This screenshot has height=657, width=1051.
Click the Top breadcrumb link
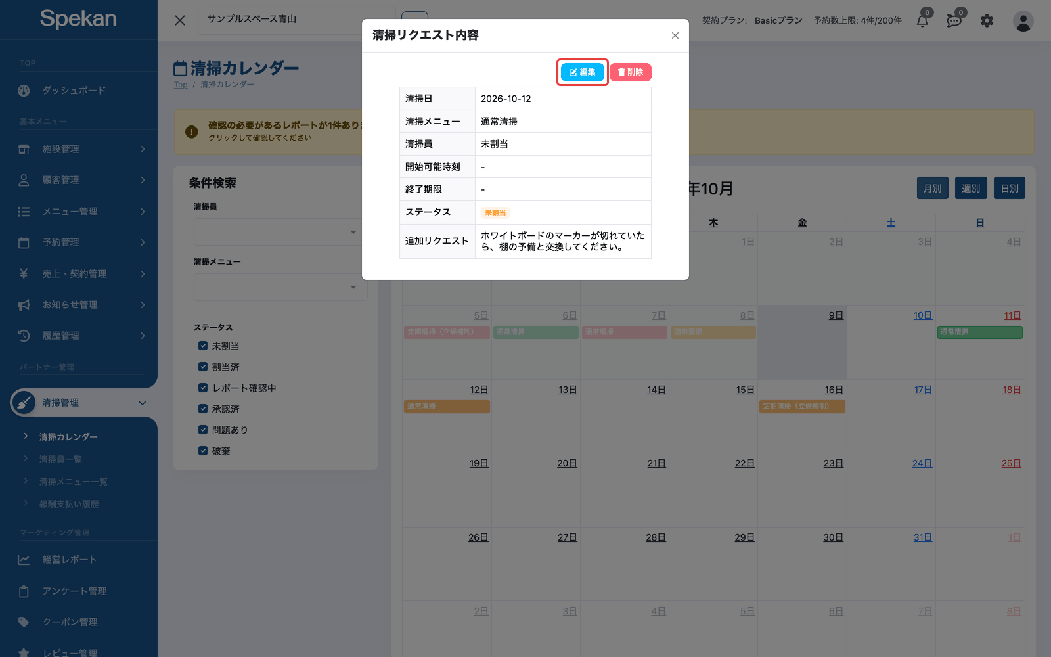[x=181, y=85]
